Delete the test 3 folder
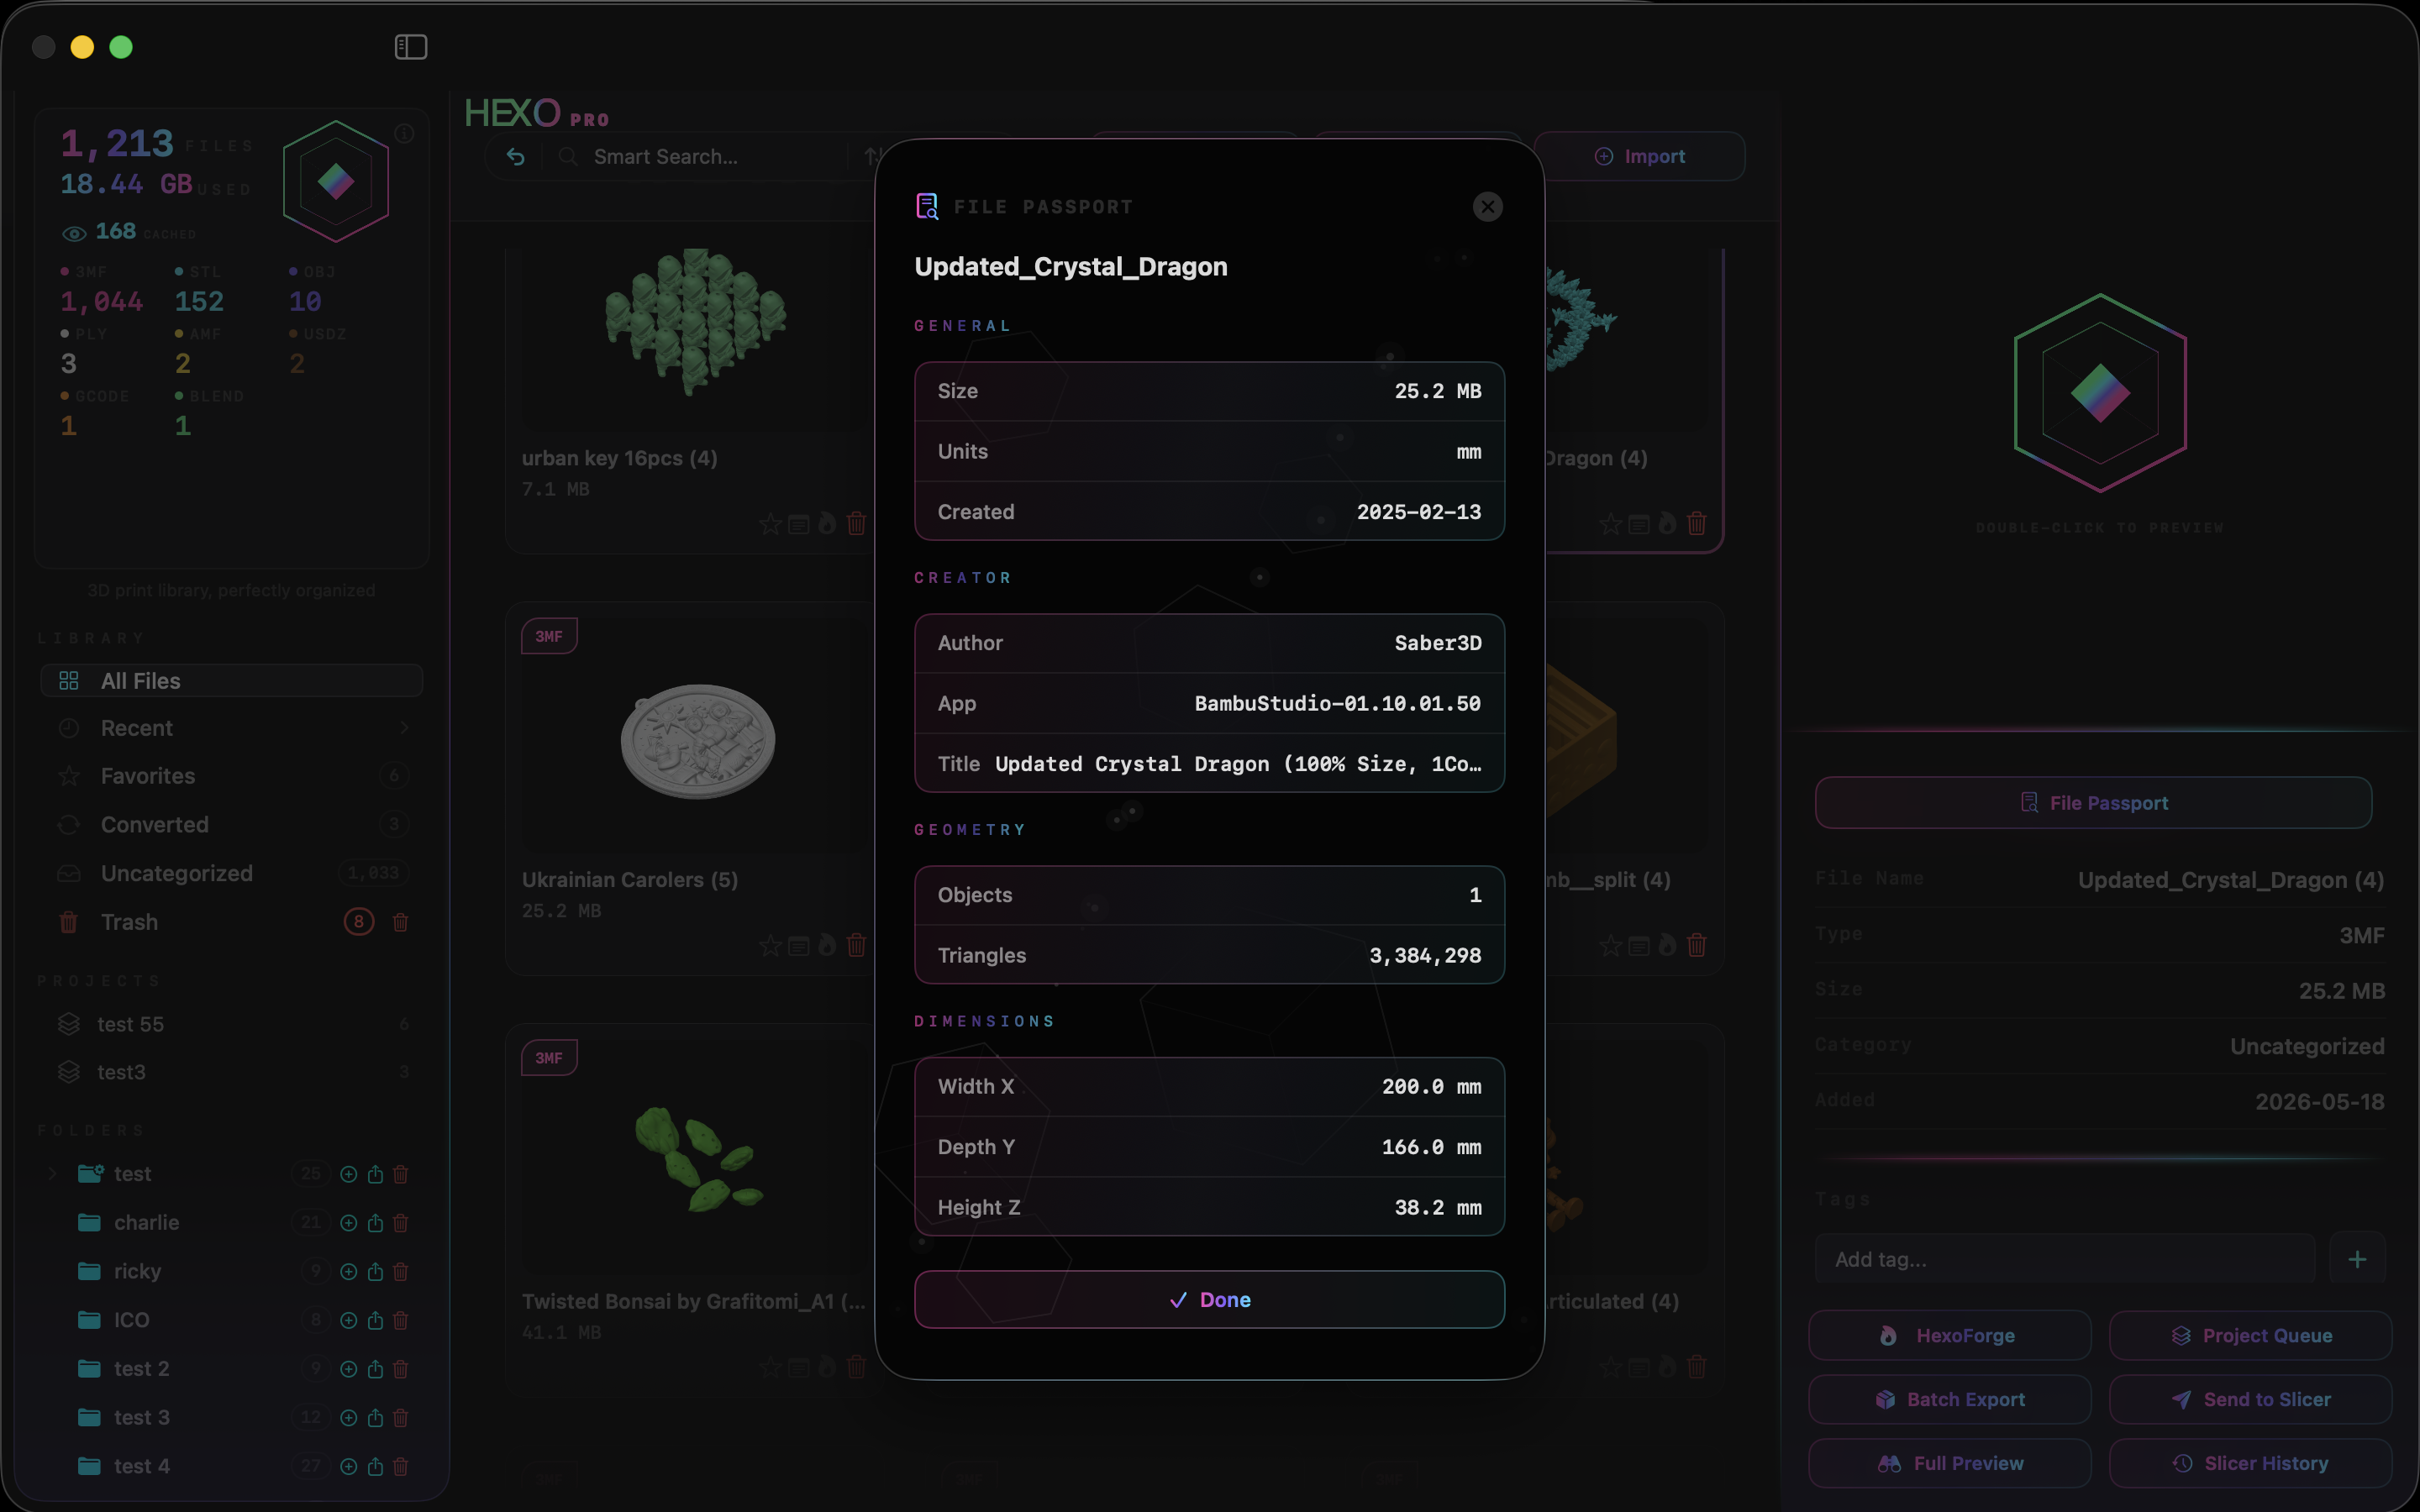 pyautogui.click(x=400, y=1417)
